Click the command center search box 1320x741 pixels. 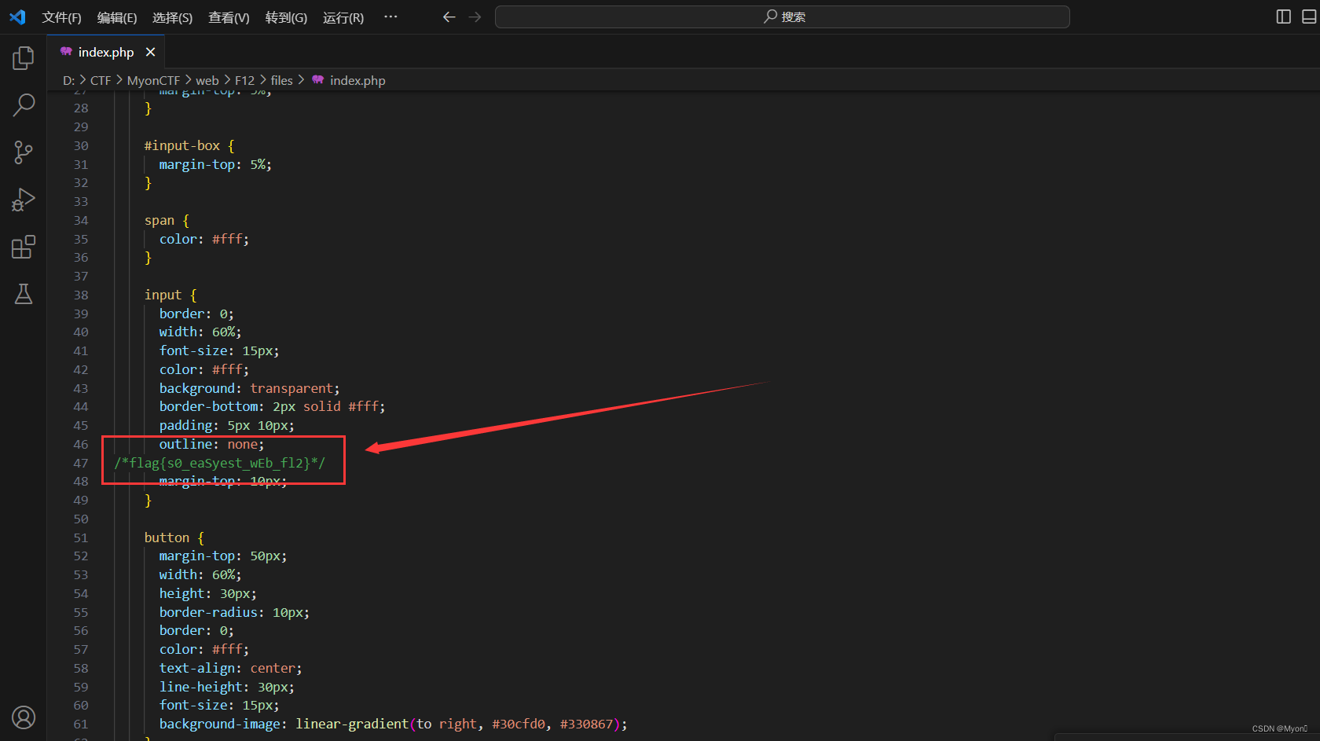tap(782, 17)
